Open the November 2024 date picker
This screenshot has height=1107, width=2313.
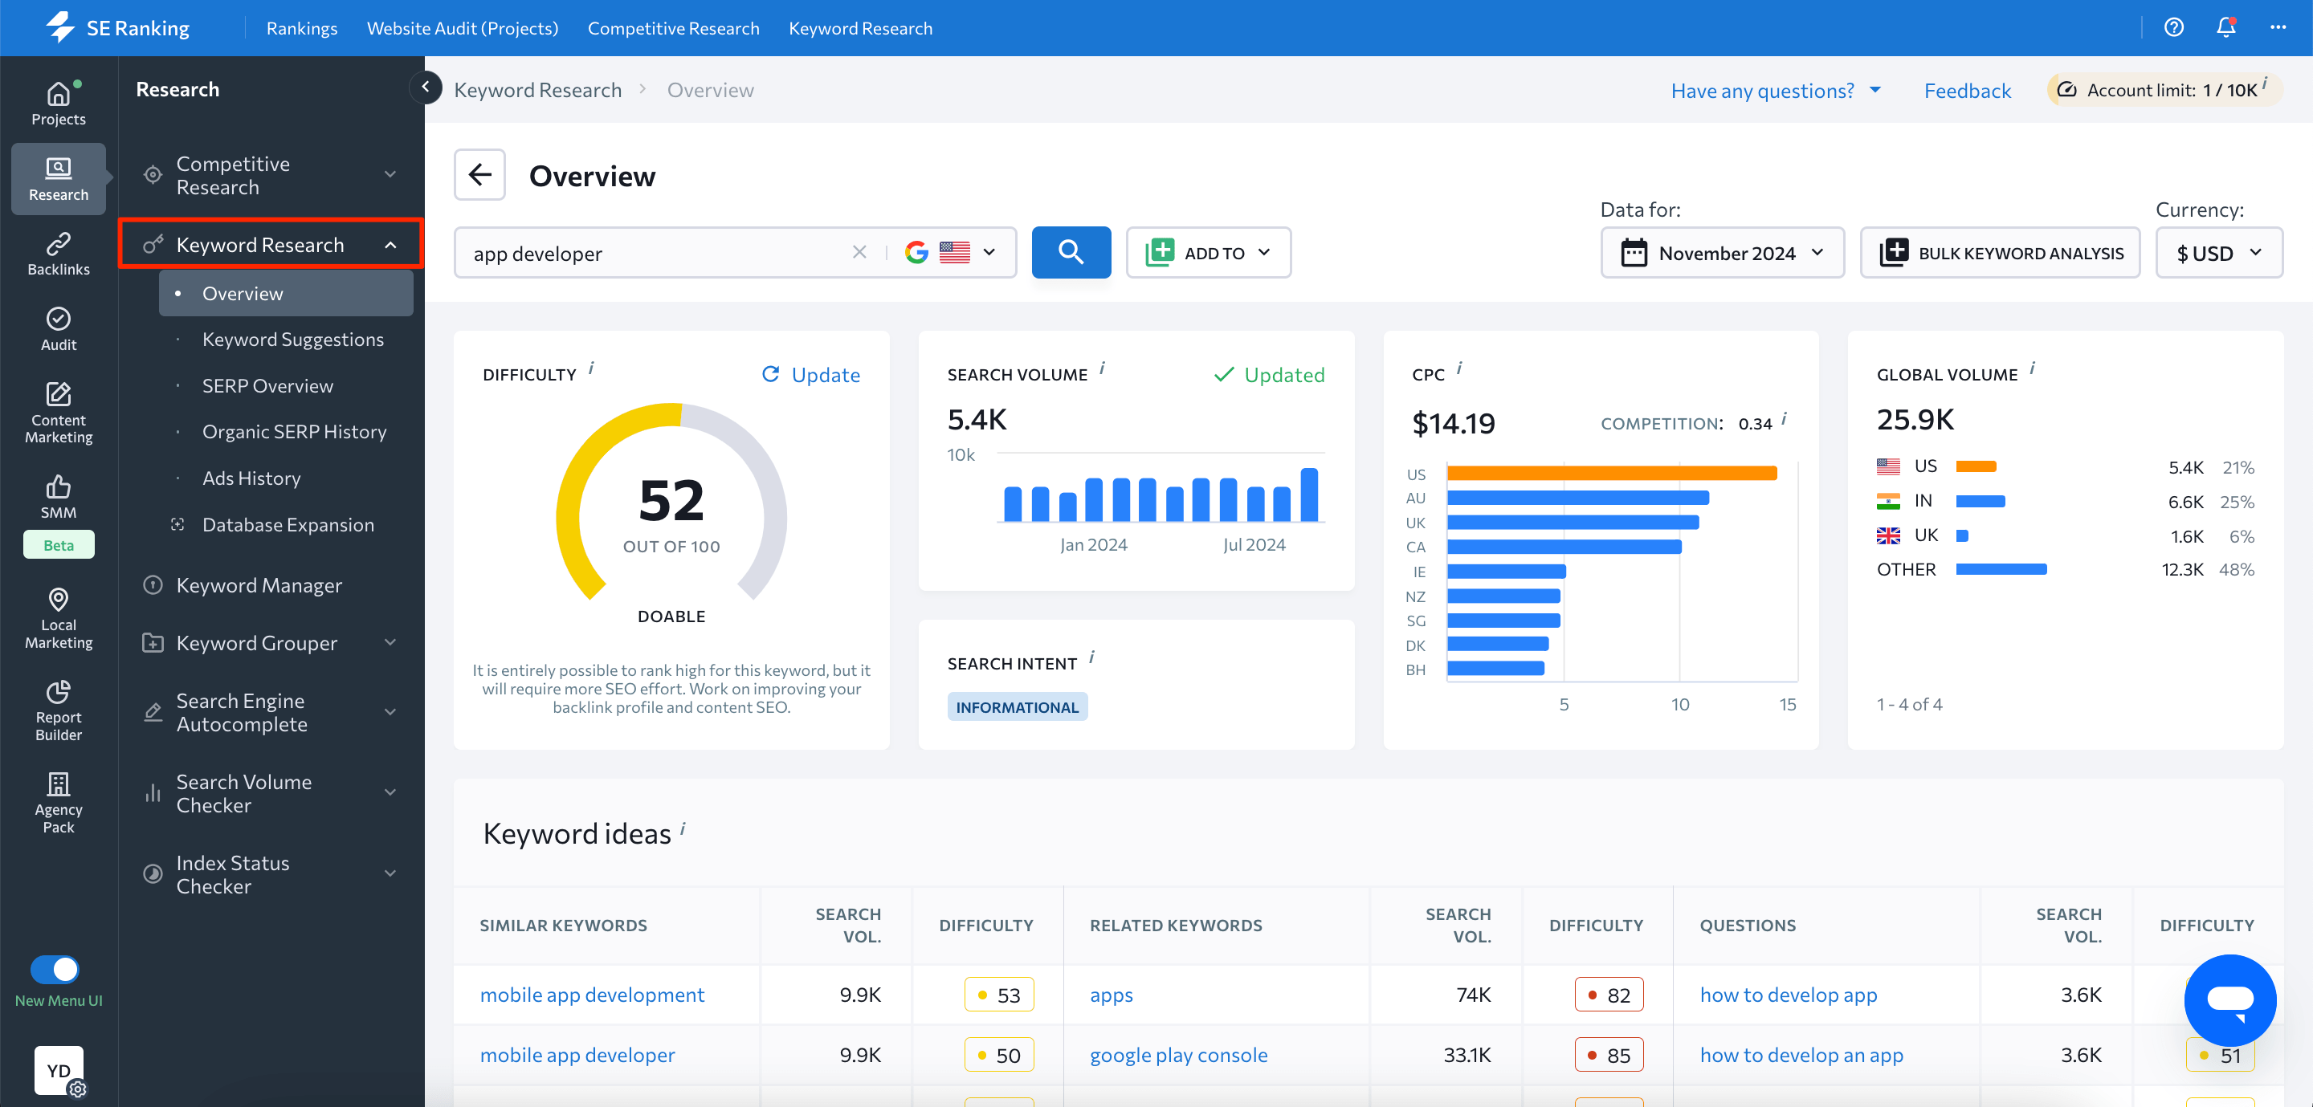click(1721, 252)
